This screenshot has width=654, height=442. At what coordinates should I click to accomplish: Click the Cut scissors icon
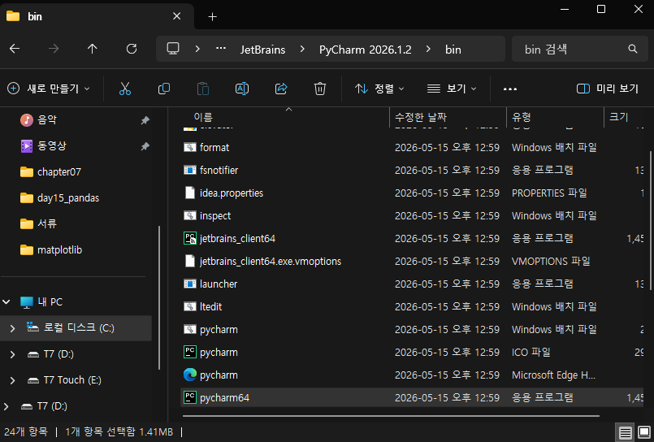(125, 89)
